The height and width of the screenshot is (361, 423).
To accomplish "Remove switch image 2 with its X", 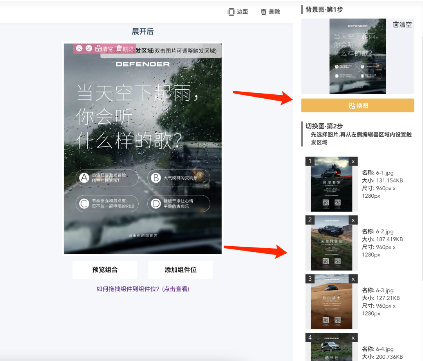I will [353, 220].
